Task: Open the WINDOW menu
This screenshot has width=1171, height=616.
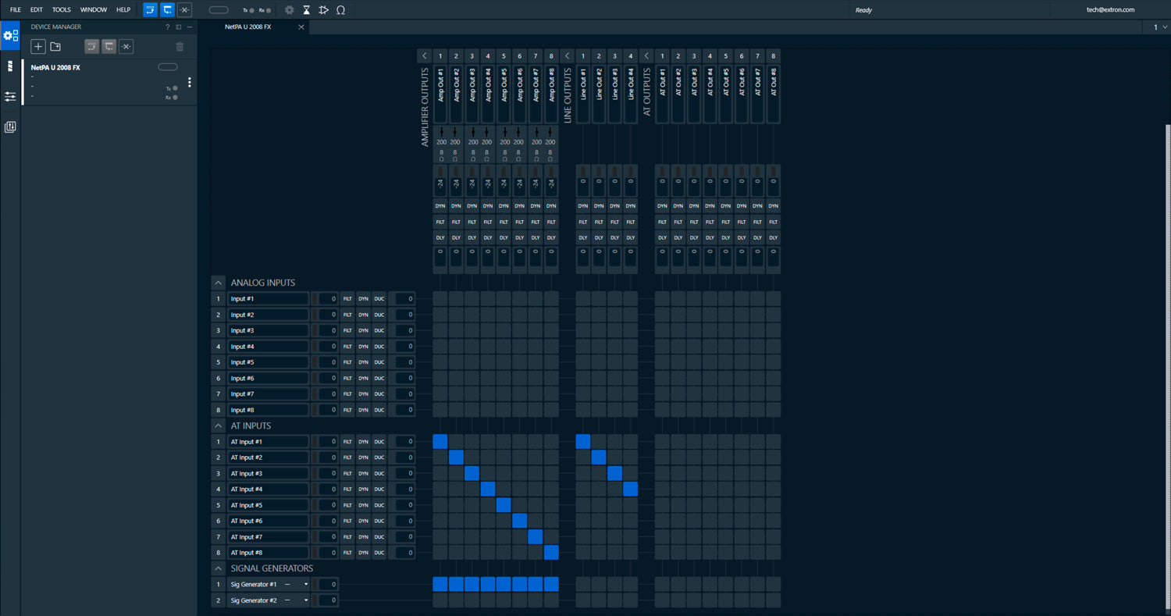Action: pos(94,10)
